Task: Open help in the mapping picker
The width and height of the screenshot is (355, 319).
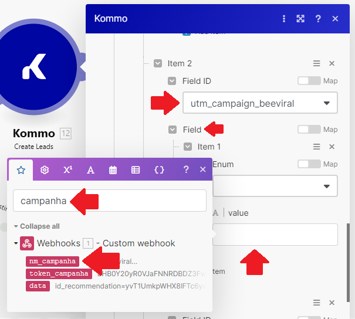Action: [x=186, y=169]
